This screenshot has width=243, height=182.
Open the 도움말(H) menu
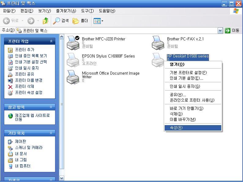[x=107, y=11]
